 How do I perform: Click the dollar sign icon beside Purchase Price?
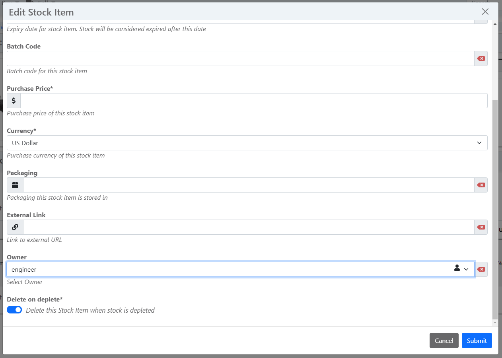(x=14, y=101)
